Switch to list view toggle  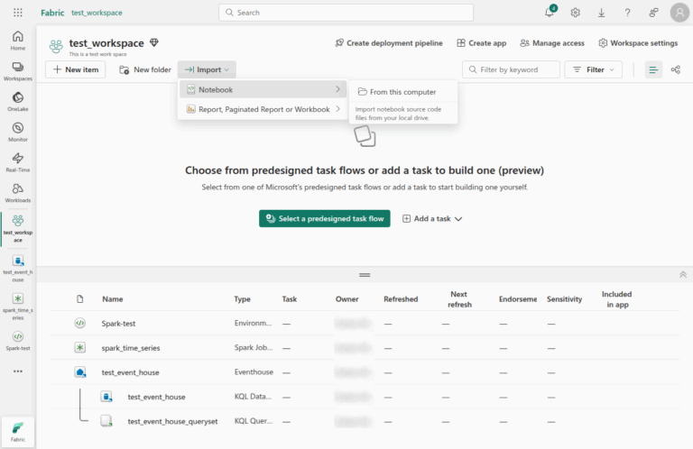(653, 69)
